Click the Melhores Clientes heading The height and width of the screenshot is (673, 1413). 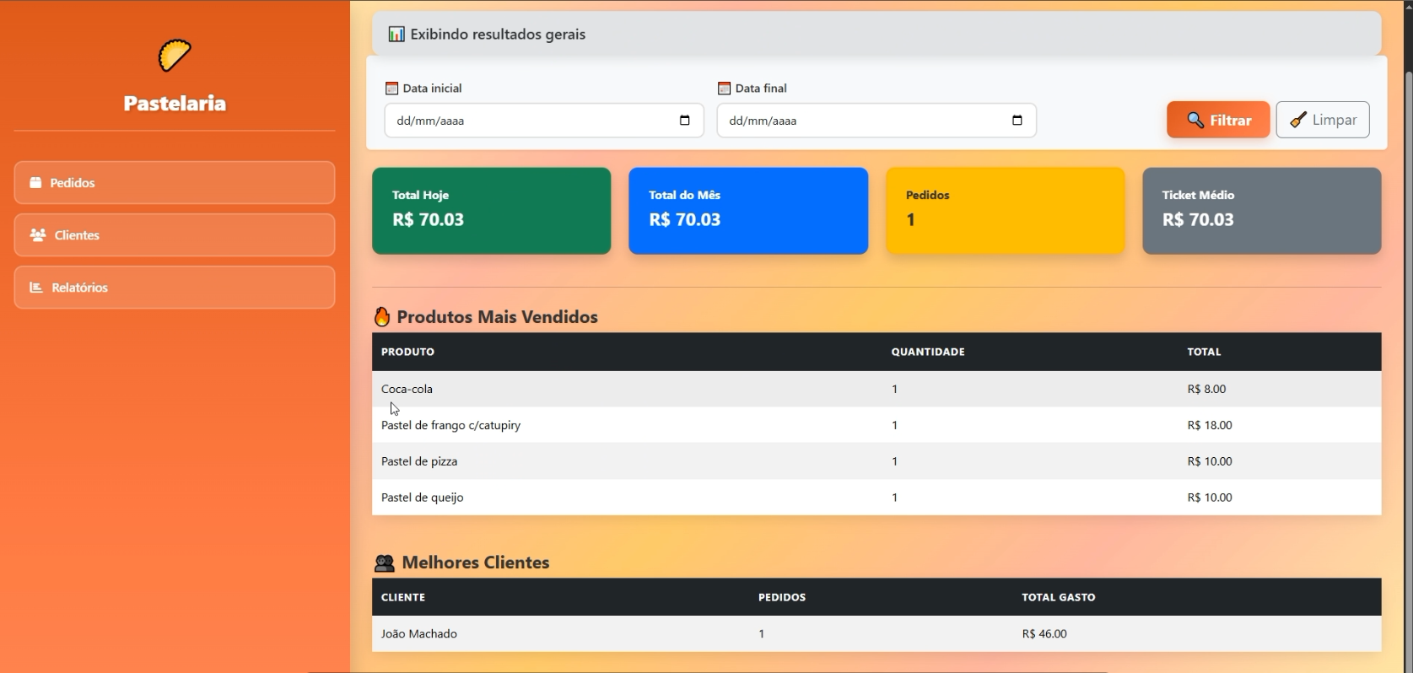point(476,563)
